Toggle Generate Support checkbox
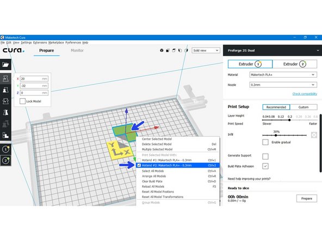Screen dimensions: 322x241 click(x=265, y=156)
